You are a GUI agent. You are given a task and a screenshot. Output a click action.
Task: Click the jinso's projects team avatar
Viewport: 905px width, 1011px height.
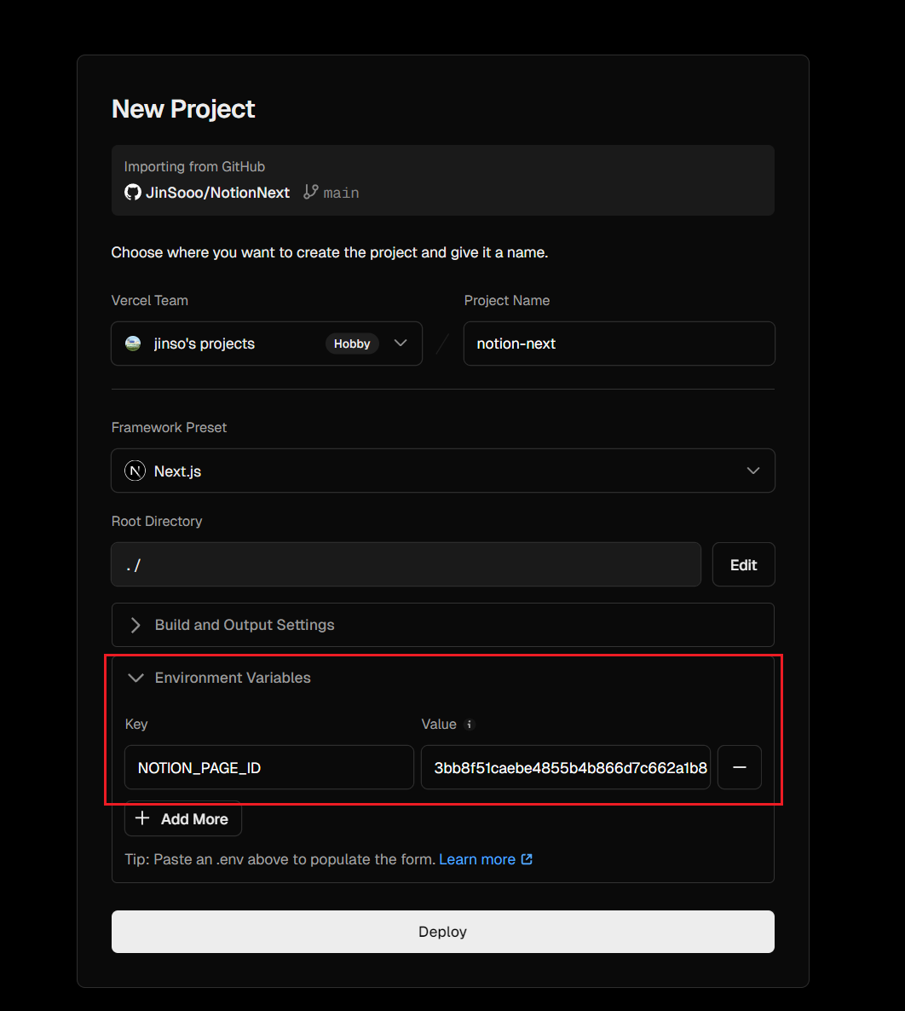[x=133, y=344]
